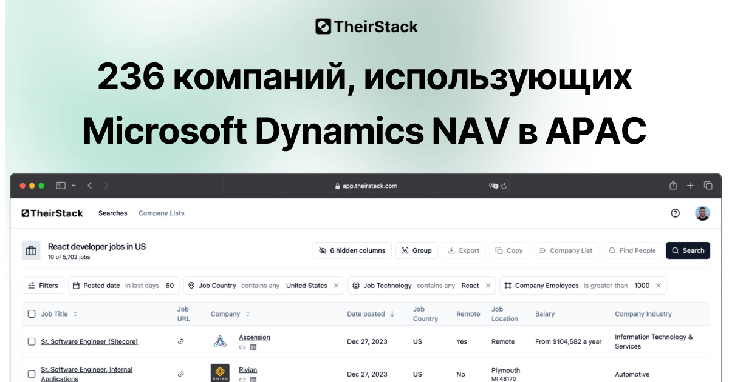Screen dimensions: 729x382
Task: Click the Group button
Action: pos(417,250)
